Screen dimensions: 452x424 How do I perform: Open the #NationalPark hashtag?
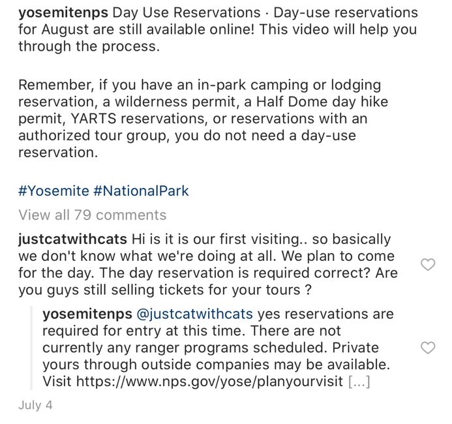coord(141,191)
